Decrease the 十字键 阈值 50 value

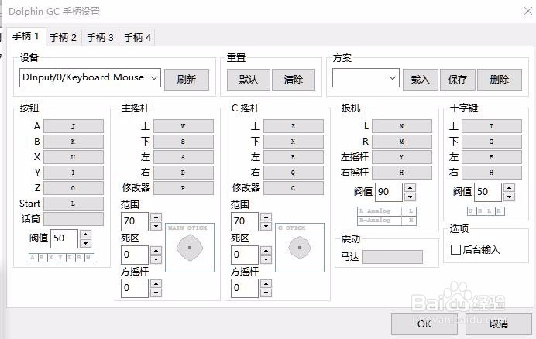pyautogui.click(x=510, y=197)
